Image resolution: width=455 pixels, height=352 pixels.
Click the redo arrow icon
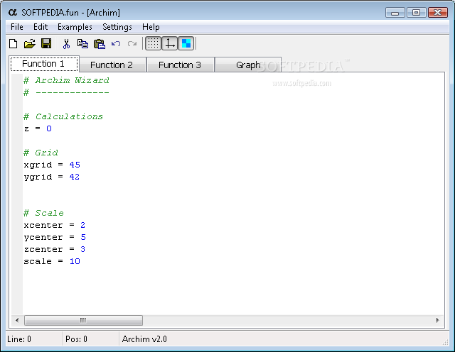132,44
